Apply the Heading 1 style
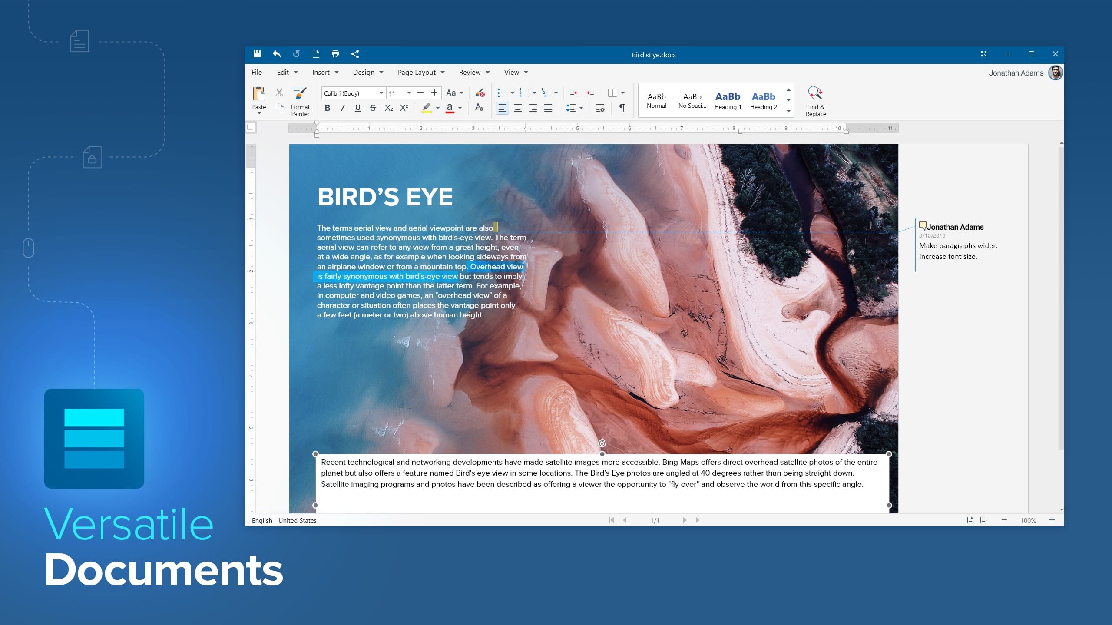Viewport: 1112px width, 625px height. coord(728,100)
